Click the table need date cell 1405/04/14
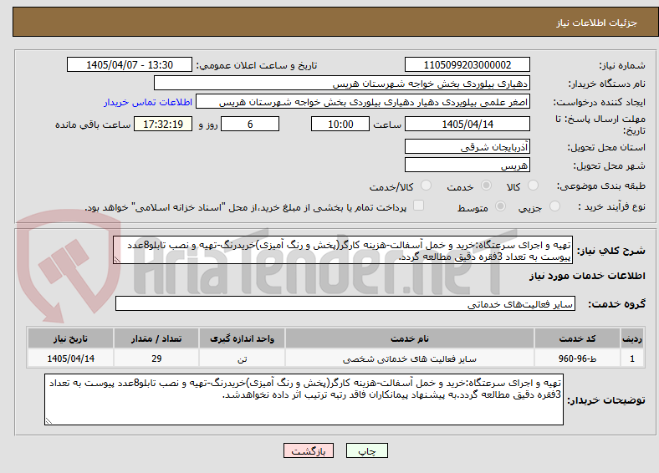 pos(70,359)
